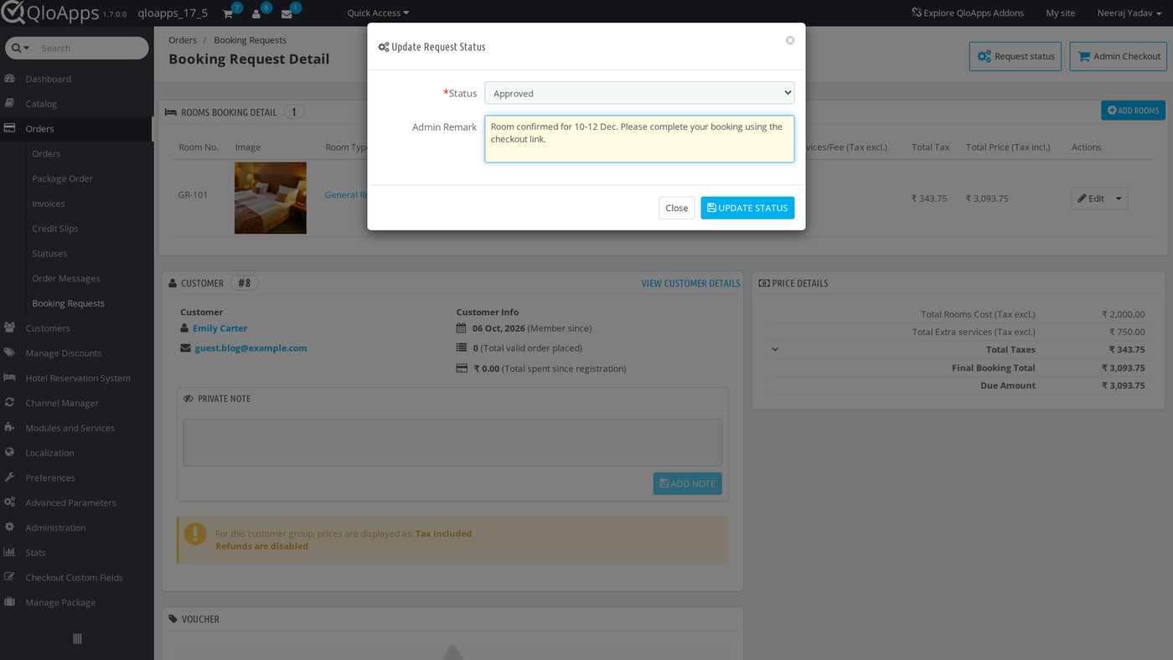This screenshot has width=1173, height=660.
Task: Expand the Total Taxes chevron
Action: point(775,350)
